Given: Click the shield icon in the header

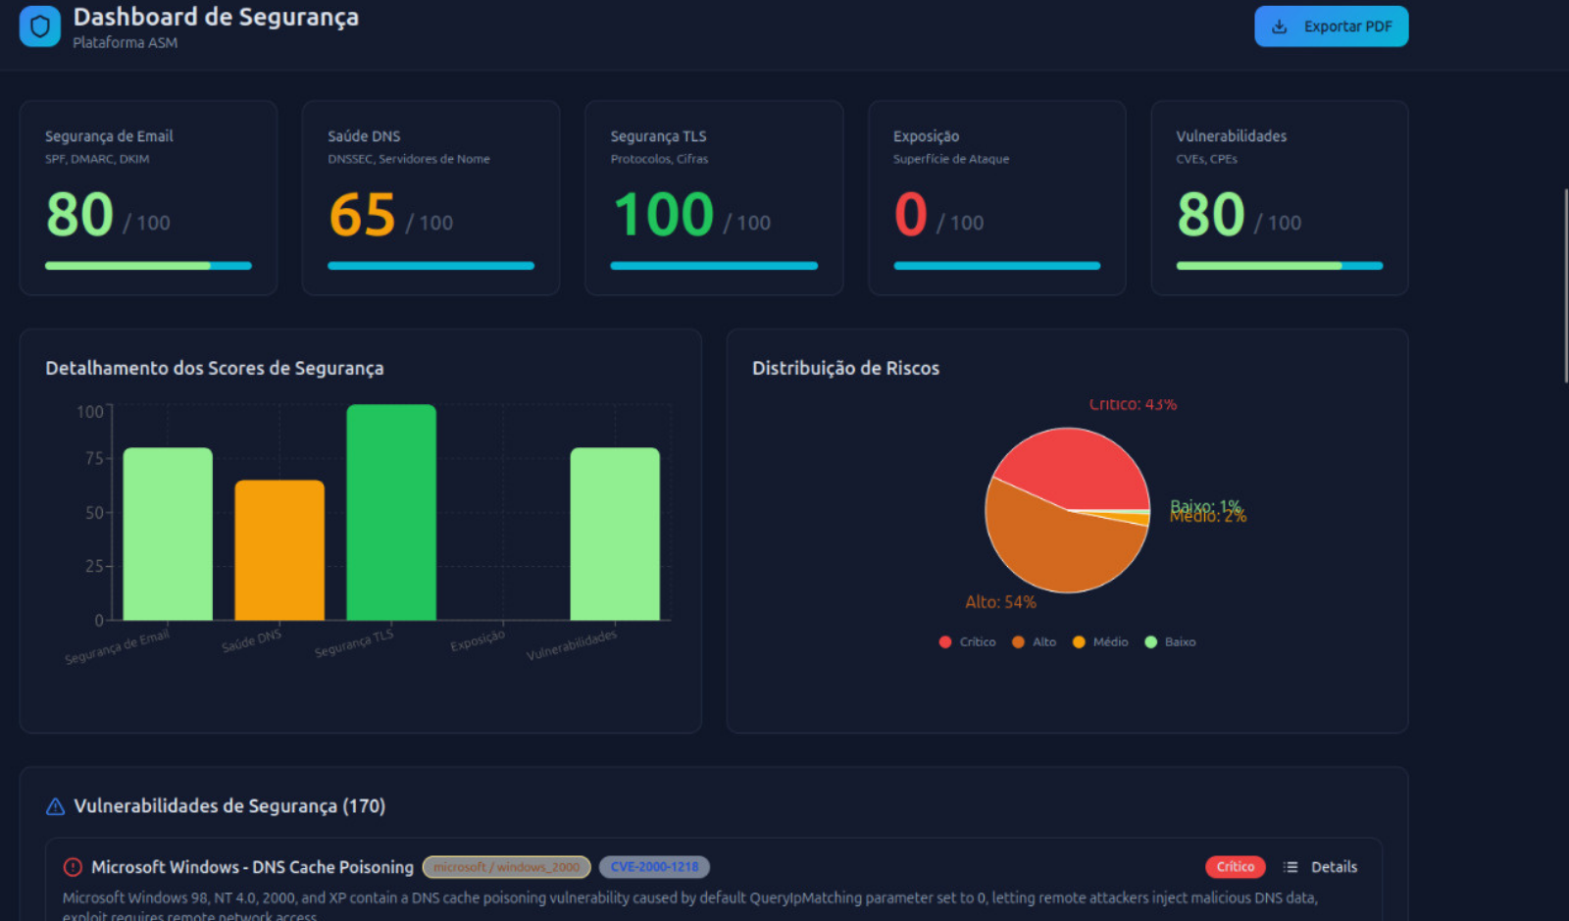Looking at the screenshot, I should click(38, 26).
